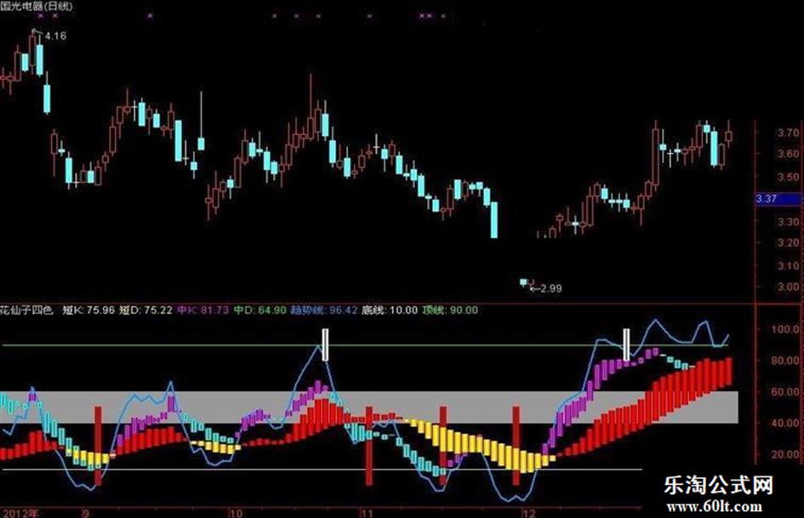Click the 20.00 indicator axis label
The image size is (804, 518).
point(785,454)
